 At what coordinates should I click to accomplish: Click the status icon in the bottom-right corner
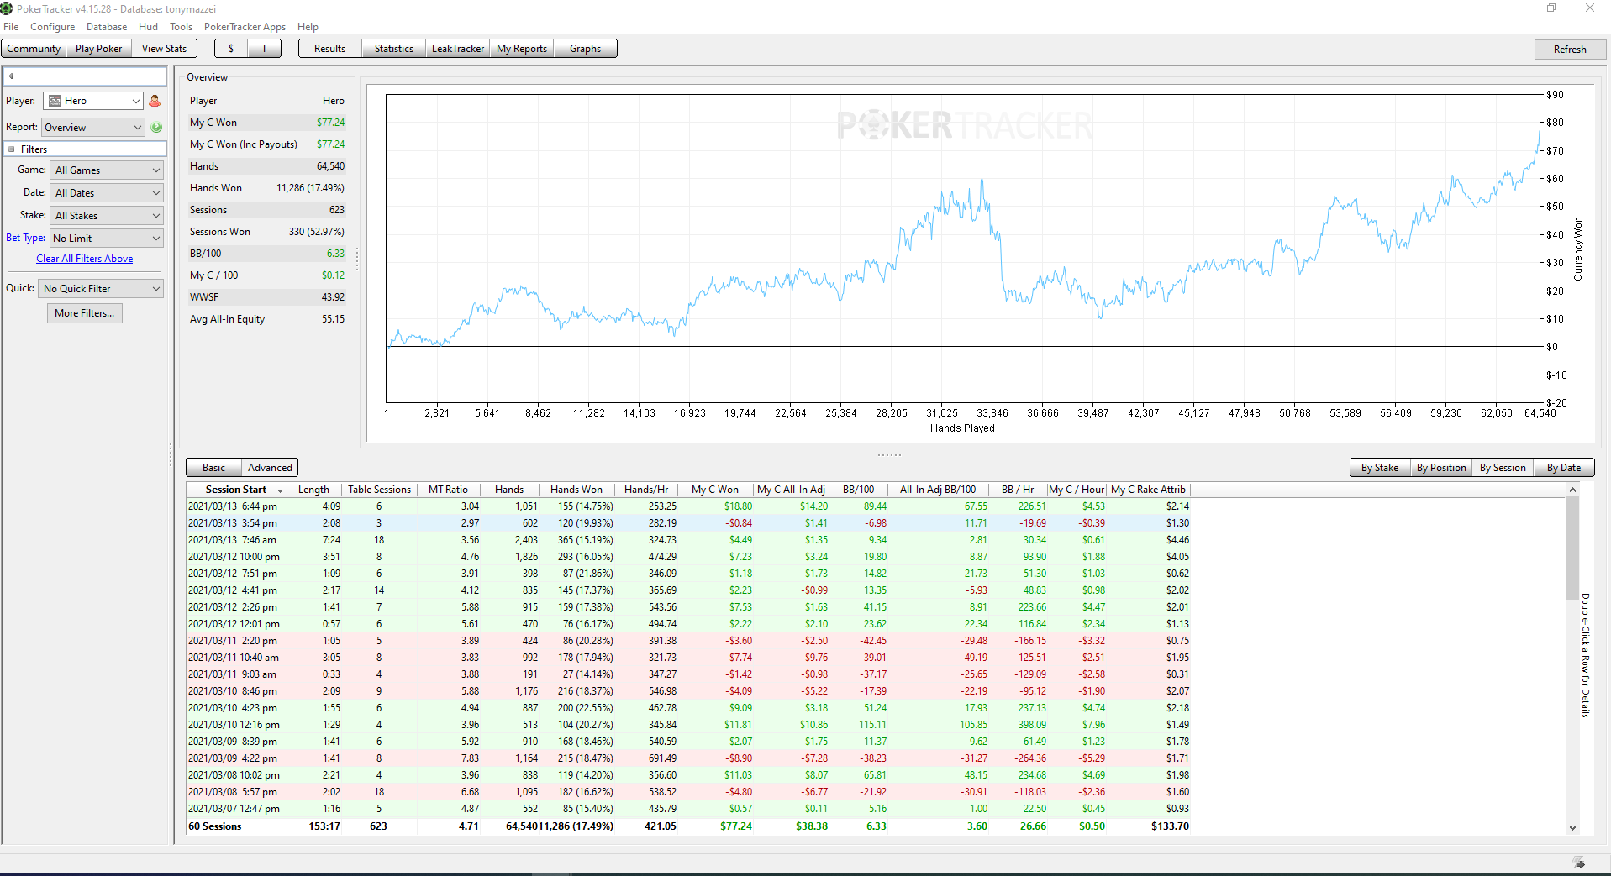pos(1578,863)
